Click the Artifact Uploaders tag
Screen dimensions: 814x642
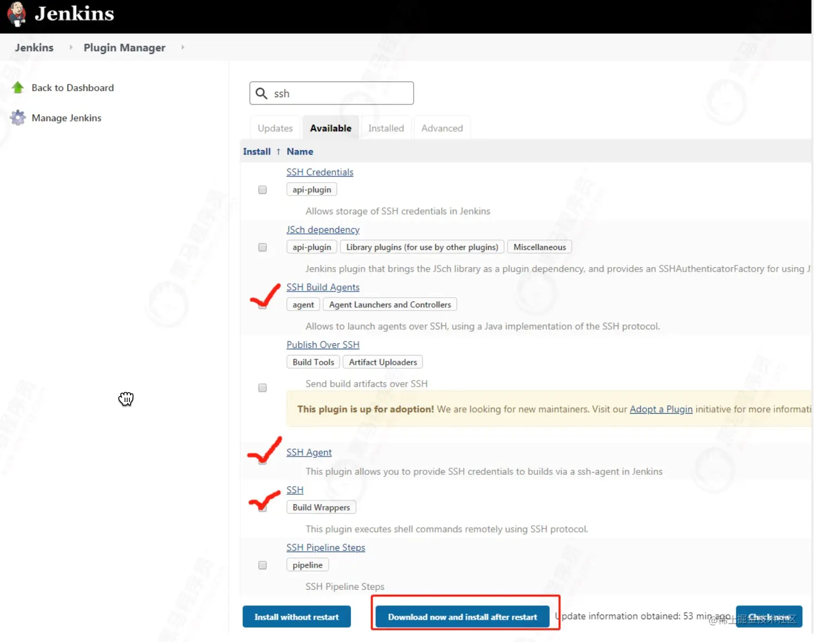point(383,362)
